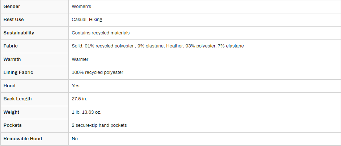Click "Contains recycled materials" text
Screen dimensions: 341x146
[x=101, y=33]
